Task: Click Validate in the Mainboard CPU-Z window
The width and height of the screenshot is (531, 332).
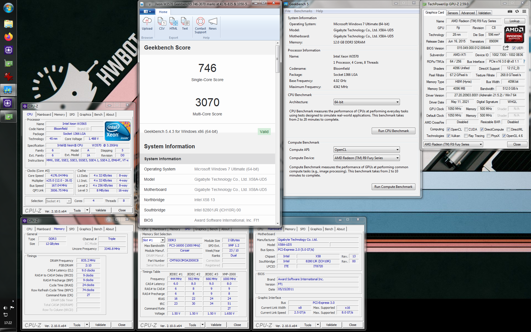Action: [331, 325]
